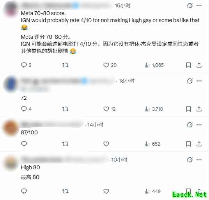Open the blue avatar of the 18小时 poster

(x=11, y=84)
